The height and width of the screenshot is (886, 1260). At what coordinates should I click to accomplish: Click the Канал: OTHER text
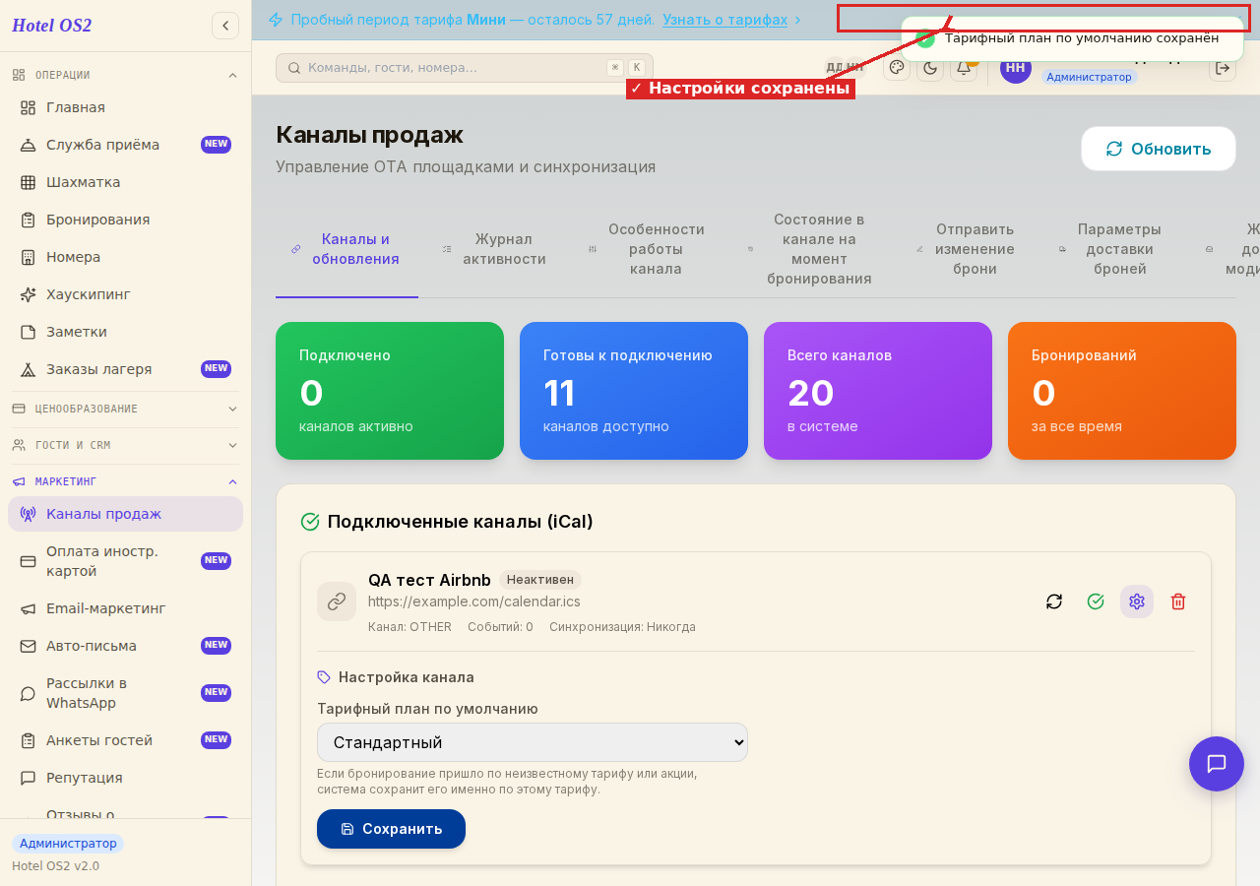pyautogui.click(x=409, y=627)
